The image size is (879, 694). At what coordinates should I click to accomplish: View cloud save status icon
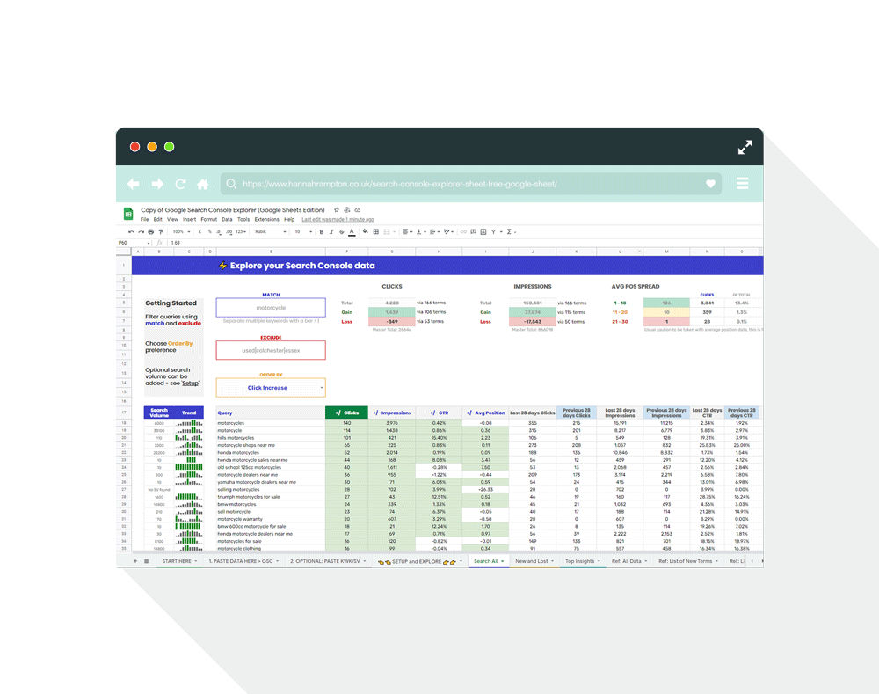coord(358,210)
